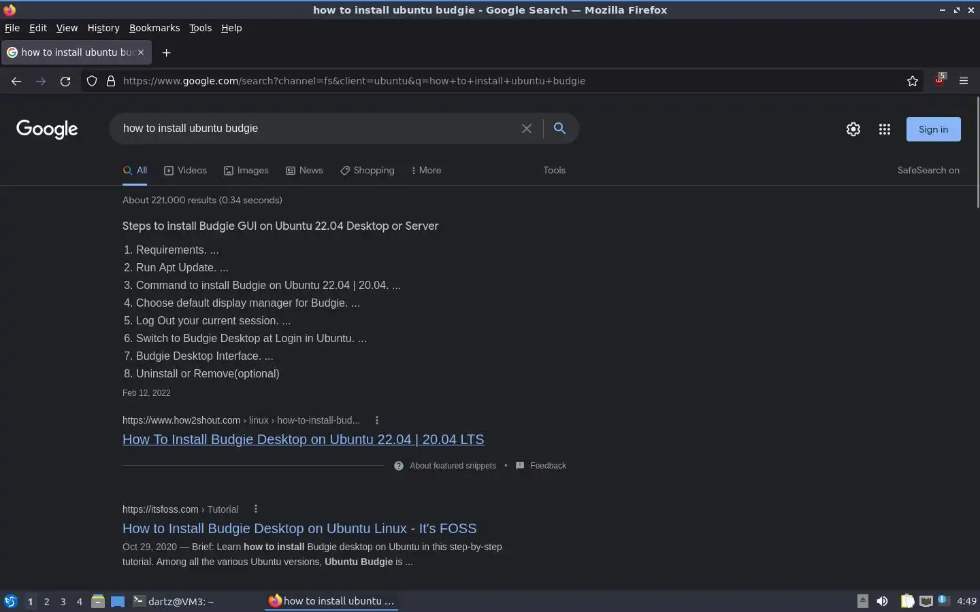Open the file manager taskbar icon
This screenshot has height=612, width=980.
pos(98,601)
